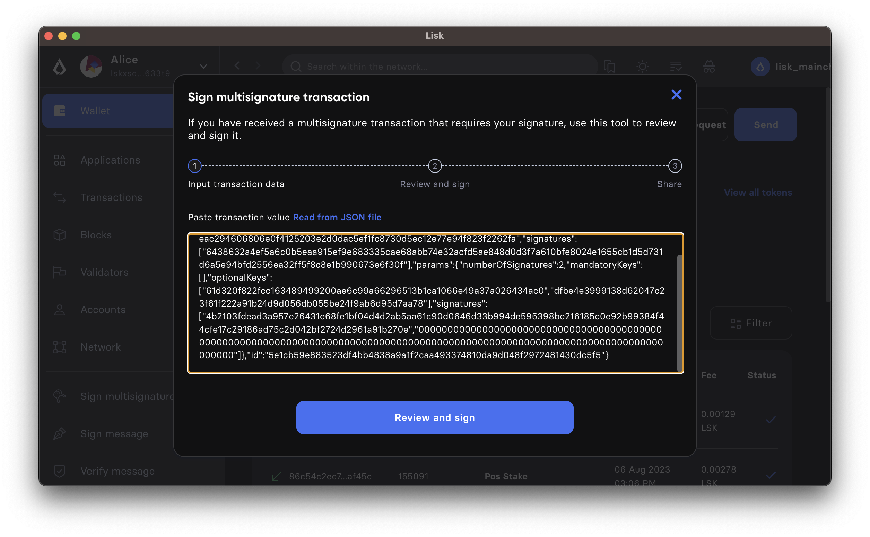Open the Validators section icon
870x537 pixels.
60,272
